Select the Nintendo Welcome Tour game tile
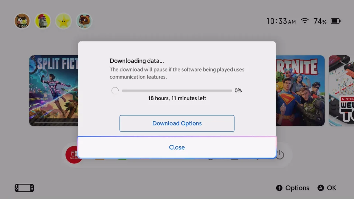This screenshot has height=199, width=354. click(341, 91)
